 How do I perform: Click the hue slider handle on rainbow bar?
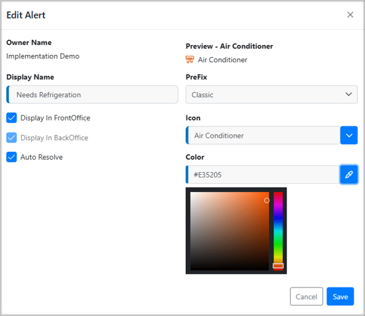[x=278, y=266]
